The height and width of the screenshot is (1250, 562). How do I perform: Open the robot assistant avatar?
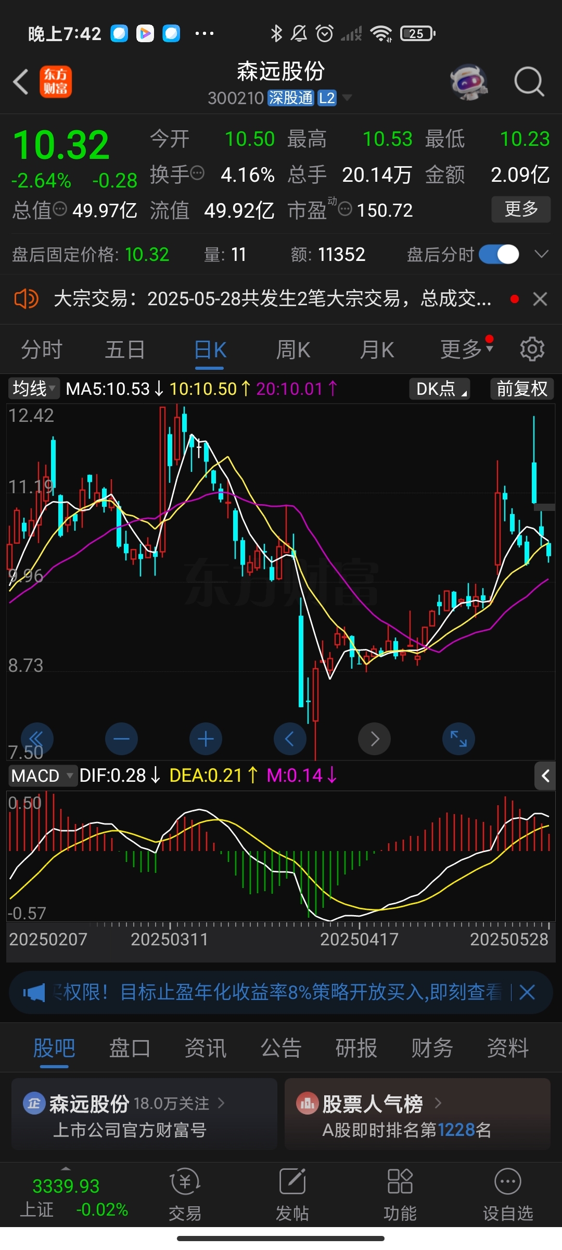[x=469, y=82]
